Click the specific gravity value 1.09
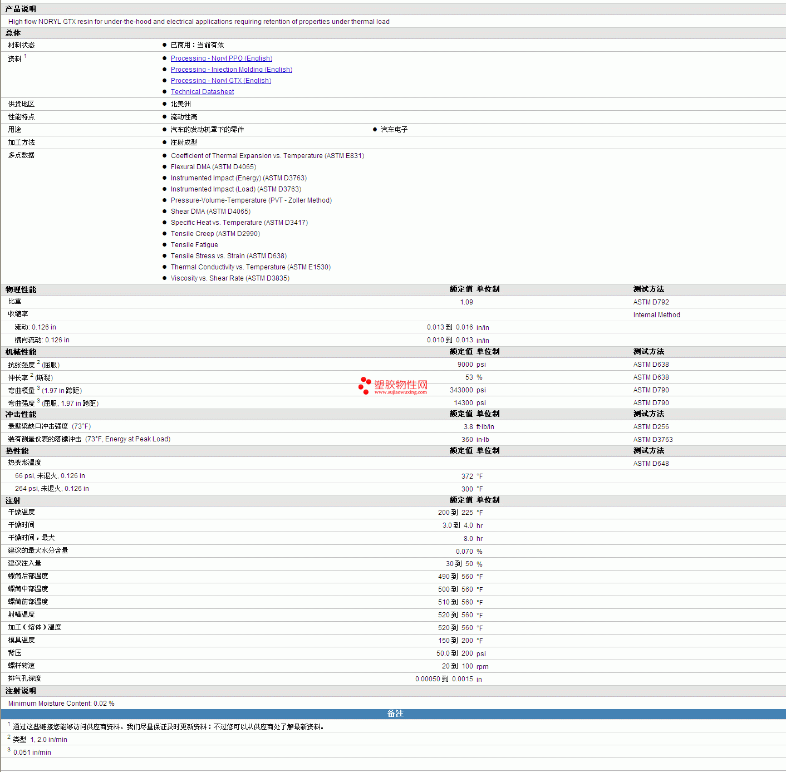This screenshot has height=772, width=786. 466,302
